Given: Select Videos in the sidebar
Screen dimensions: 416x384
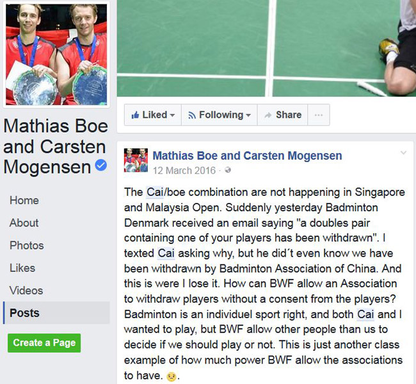Looking at the screenshot, I should 26,291.
